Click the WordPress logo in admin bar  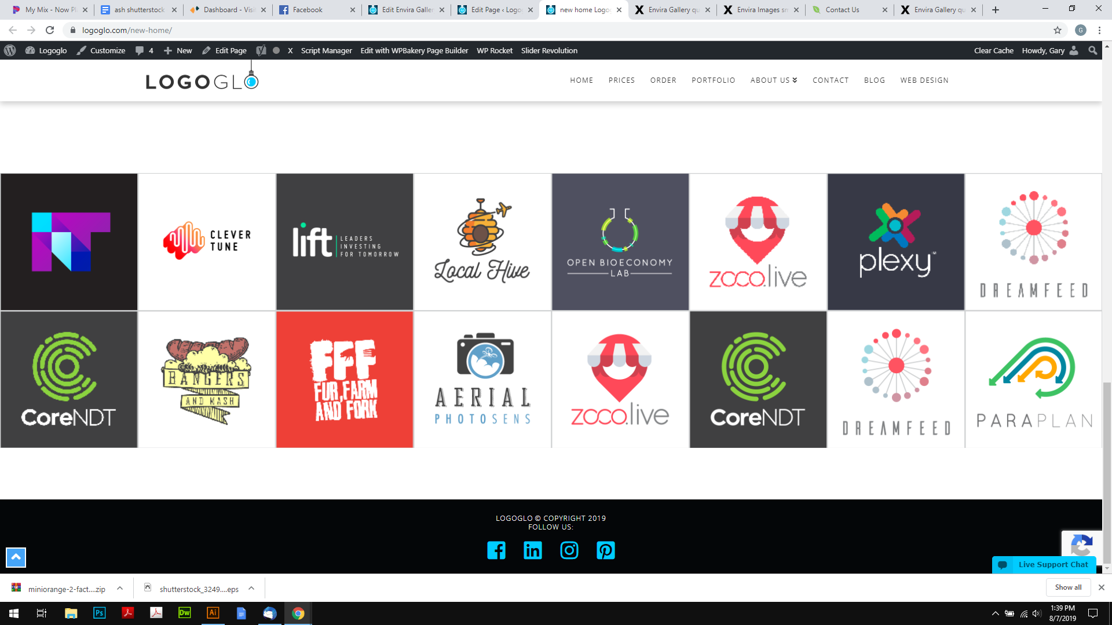(x=10, y=51)
